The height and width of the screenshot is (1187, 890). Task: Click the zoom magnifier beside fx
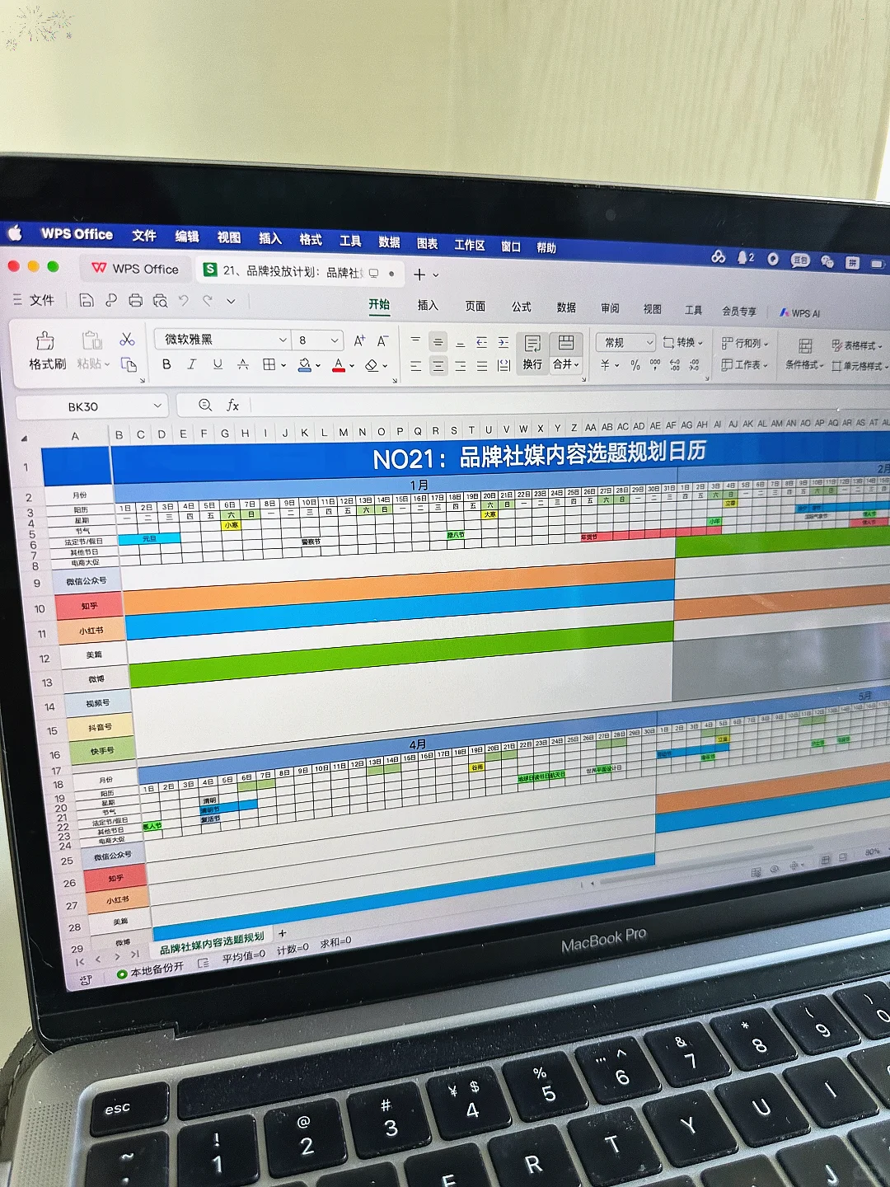[205, 405]
